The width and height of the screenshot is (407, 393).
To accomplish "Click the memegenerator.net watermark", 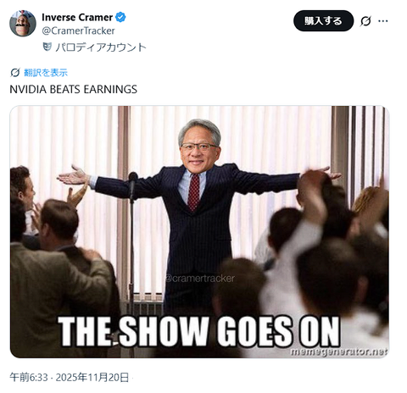I will coord(339,351).
